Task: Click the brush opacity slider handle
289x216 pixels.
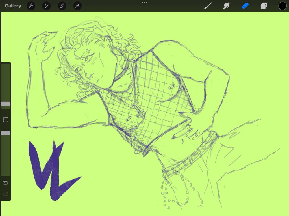Action: pyautogui.click(x=6, y=133)
